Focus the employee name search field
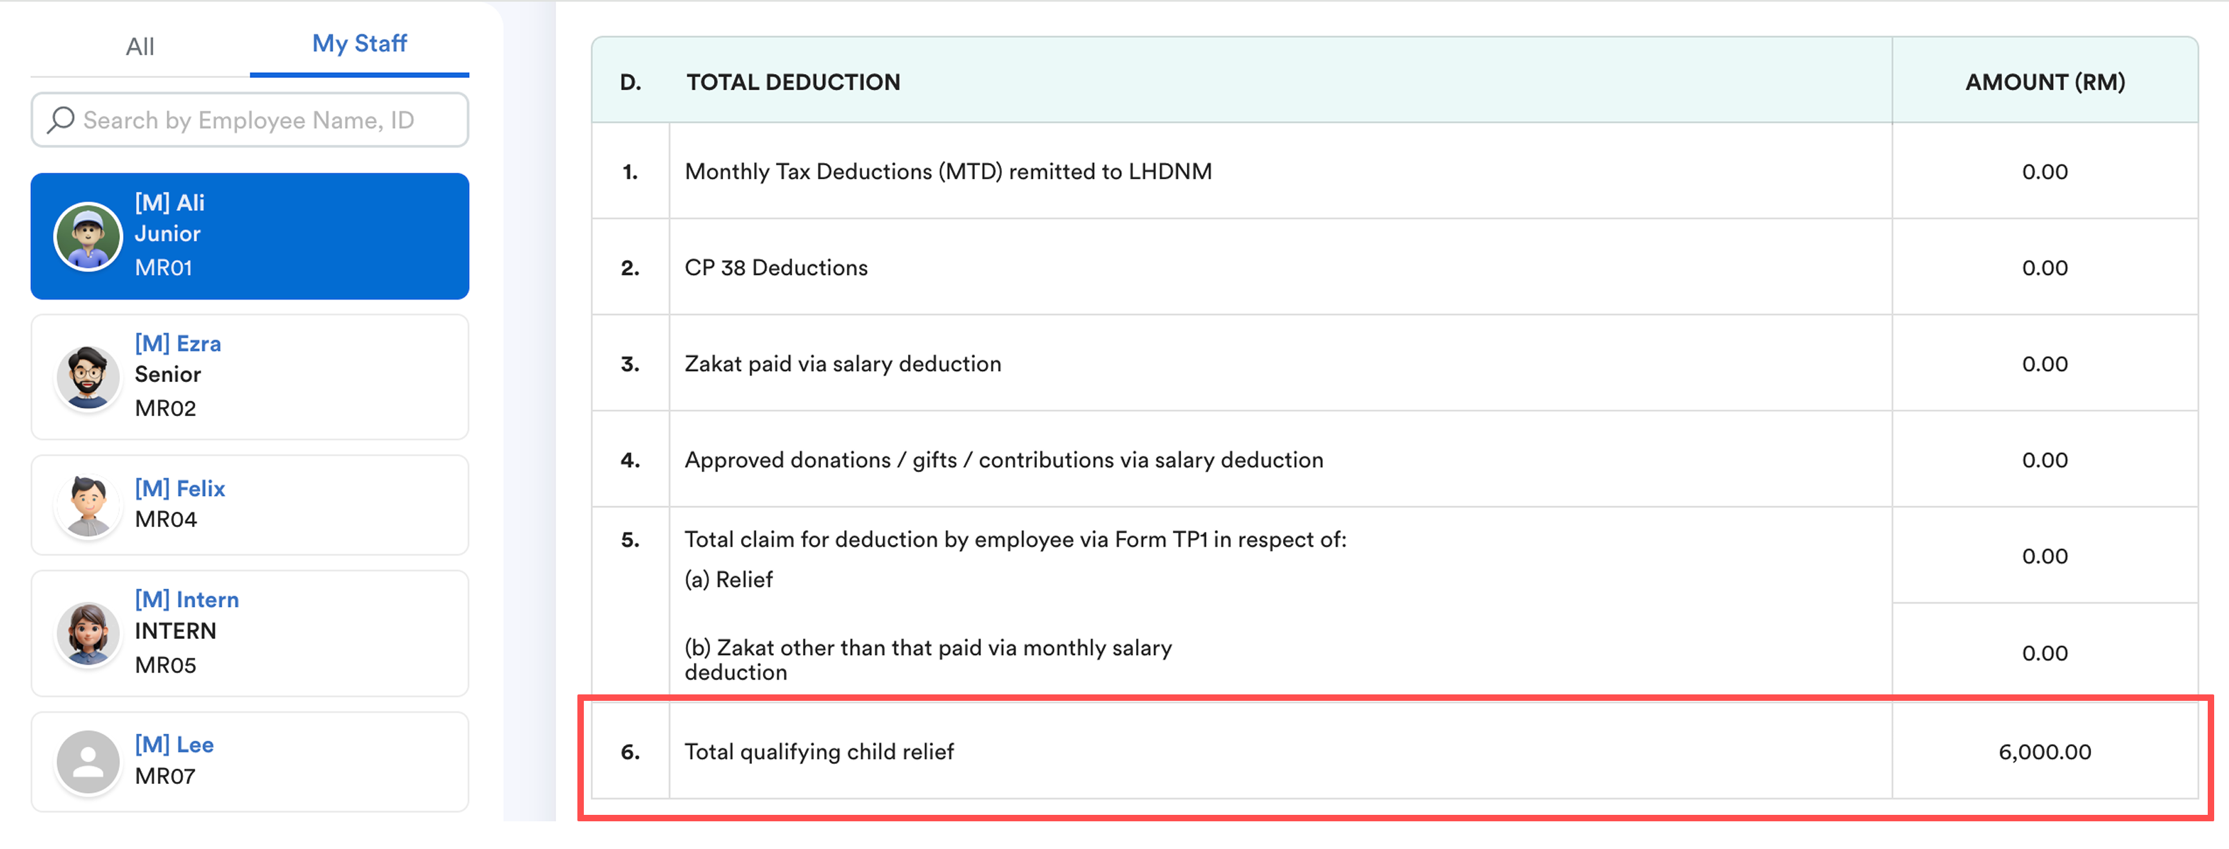This screenshot has height=849, width=2229. tap(260, 120)
